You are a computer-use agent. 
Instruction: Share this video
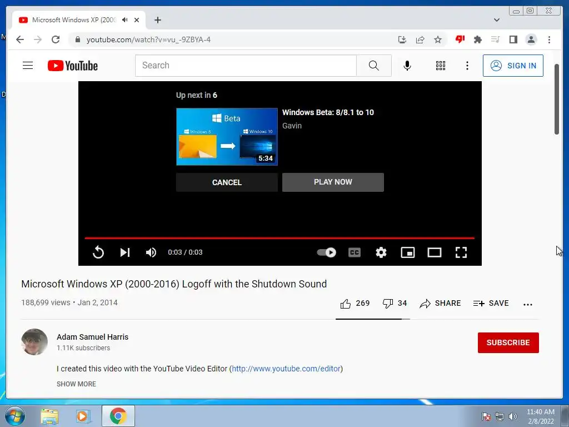click(x=440, y=303)
